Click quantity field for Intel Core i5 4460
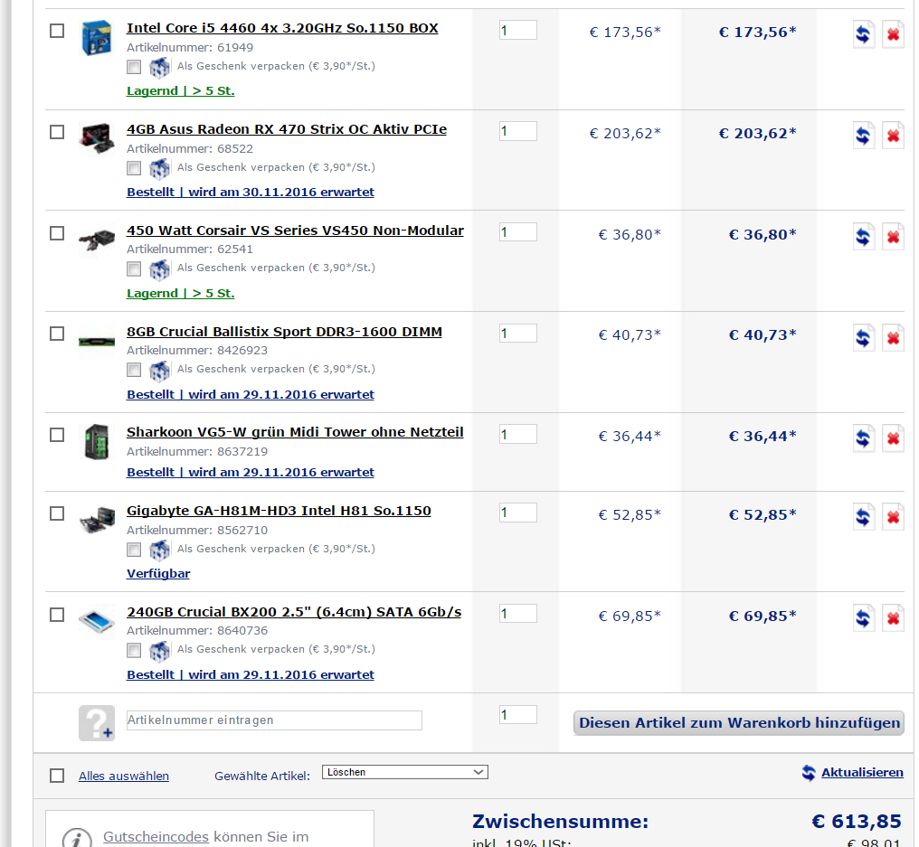Screen dimensions: 919x847 pos(518,31)
